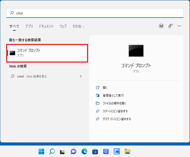Open the Chat app in taskbar
The width and height of the screenshot is (190, 157).
point(74,151)
